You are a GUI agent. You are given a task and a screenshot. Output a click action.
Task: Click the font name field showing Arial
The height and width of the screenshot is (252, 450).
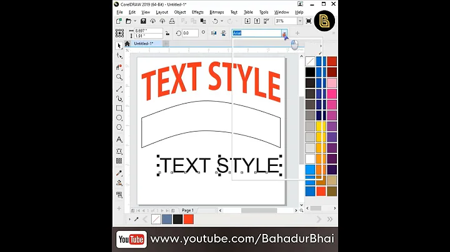[x=257, y=34]
